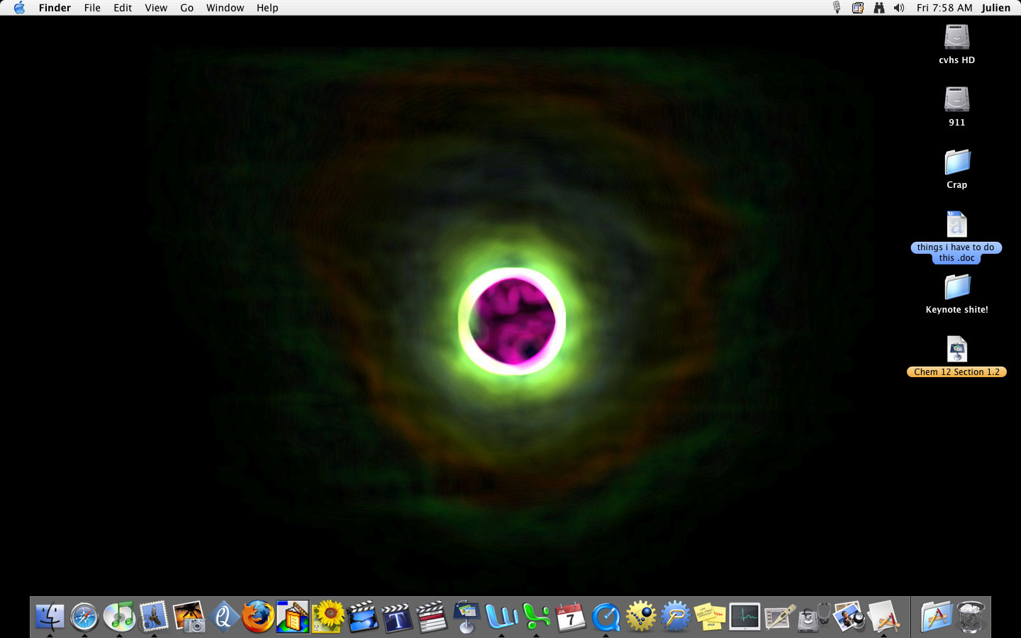Launch Firefox from the Dock
This screenshot has height=638, width=1021.
[258, 616]
